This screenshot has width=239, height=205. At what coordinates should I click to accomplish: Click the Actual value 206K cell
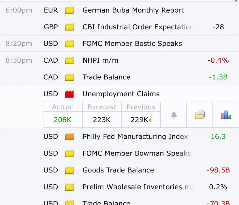click(x=63, y=120)
